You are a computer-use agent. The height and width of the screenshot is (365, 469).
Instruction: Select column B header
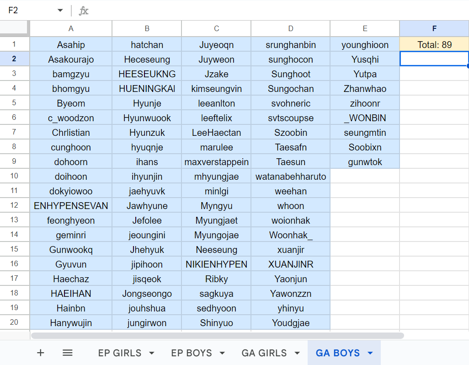[147, 28]
